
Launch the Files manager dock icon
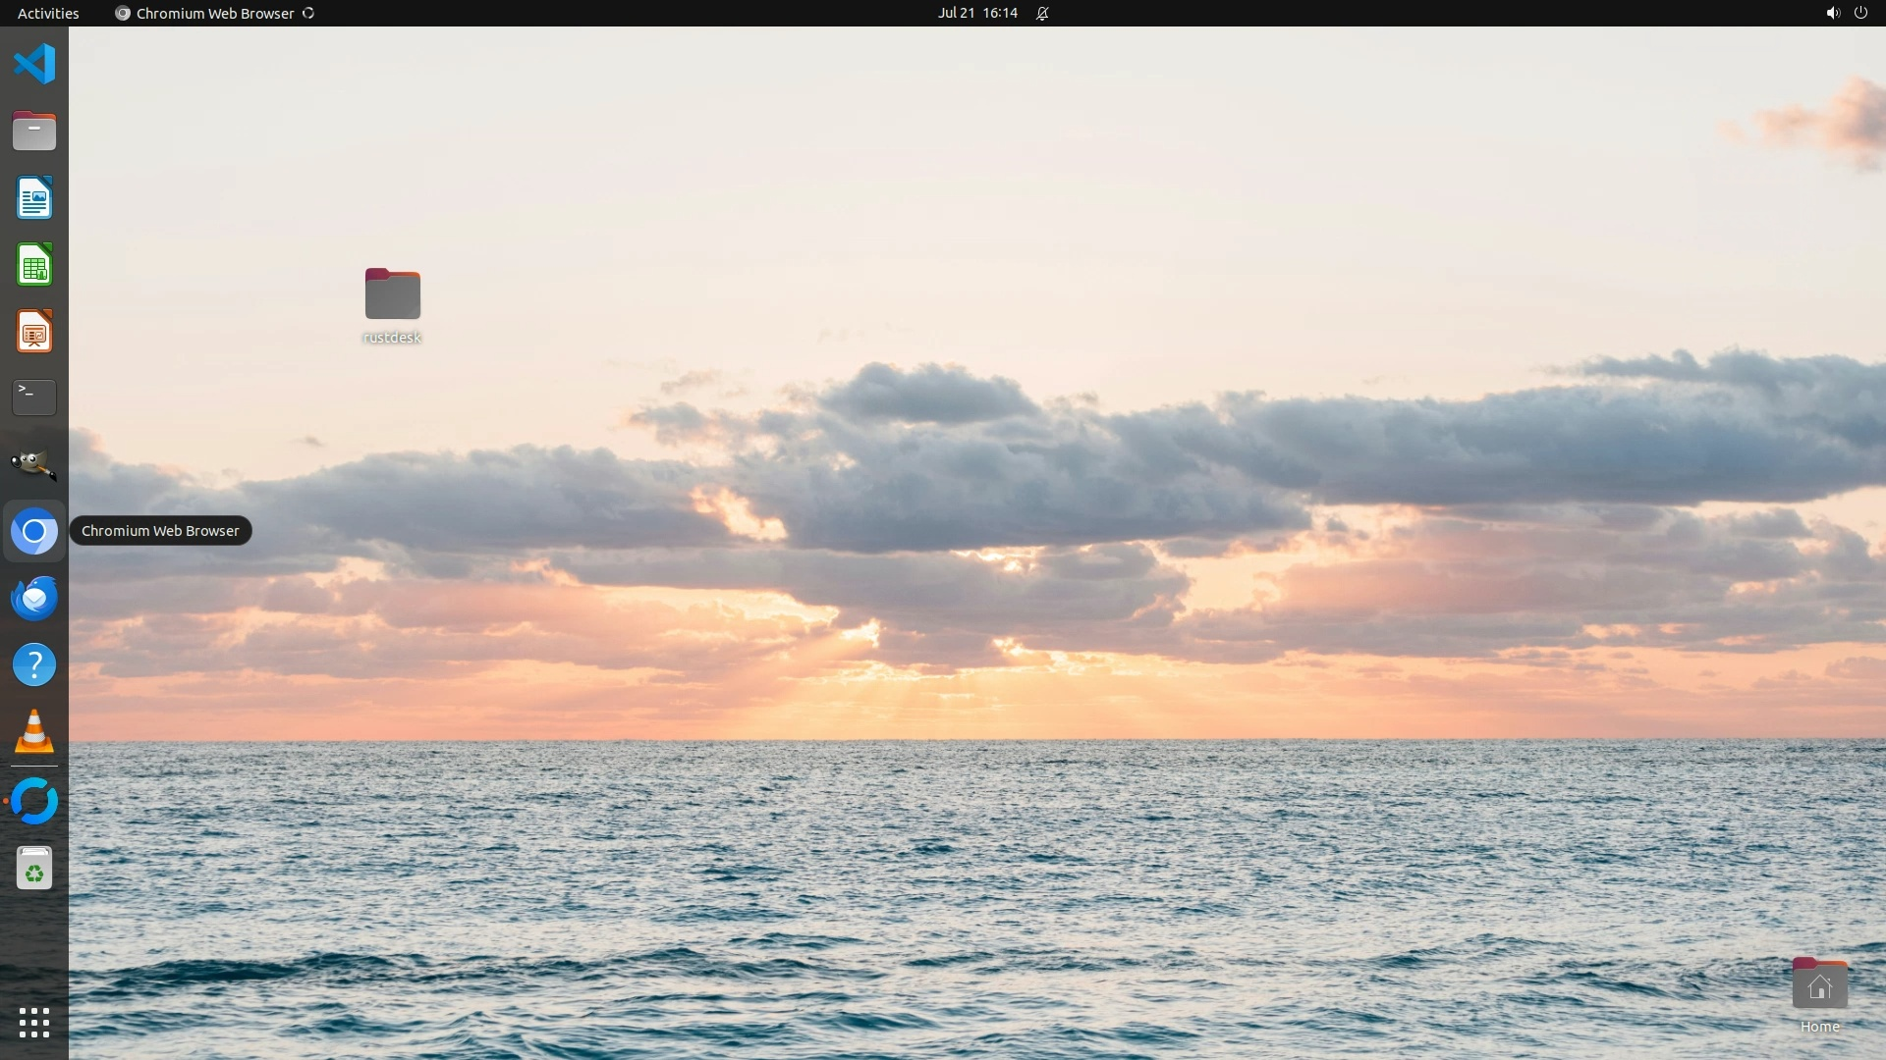click(x=34, y=132)
